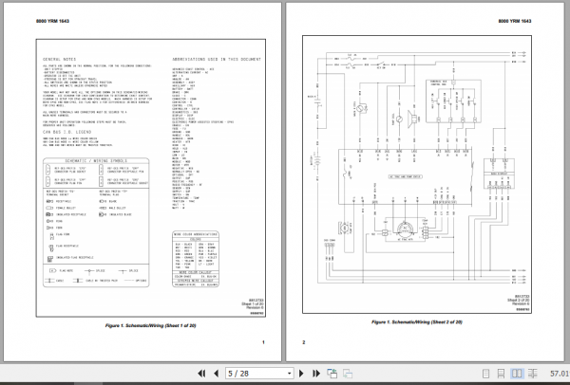Screen dimensions: 570x385
Task: Click 'SCHEMATIC / WIRING SYMBOLS' box title
Action: tap(96, 161)
